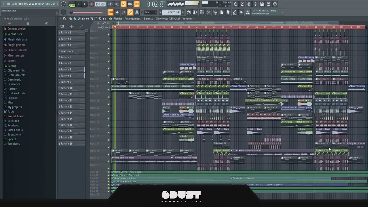This screenshot has height=207, width=368.
Task: Open the FILE menu
Action: [4, 4]
